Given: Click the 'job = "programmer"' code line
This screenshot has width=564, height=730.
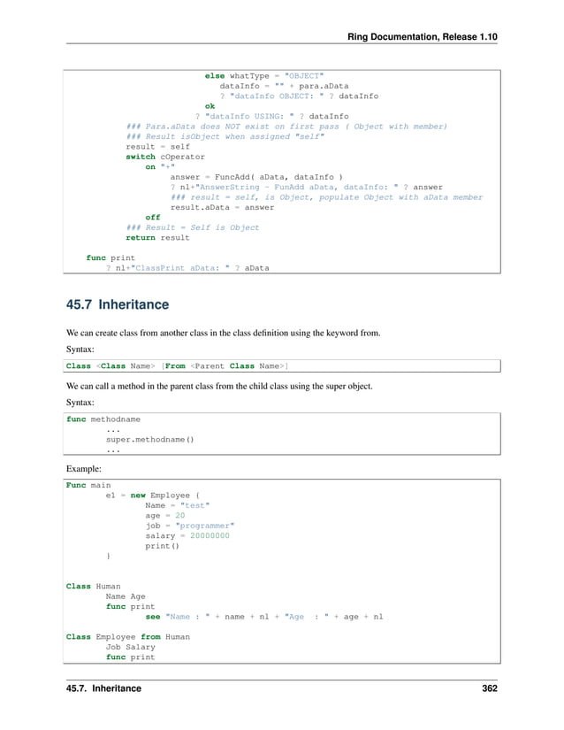Looking at the screenshot, I should (x=189, y=526).
